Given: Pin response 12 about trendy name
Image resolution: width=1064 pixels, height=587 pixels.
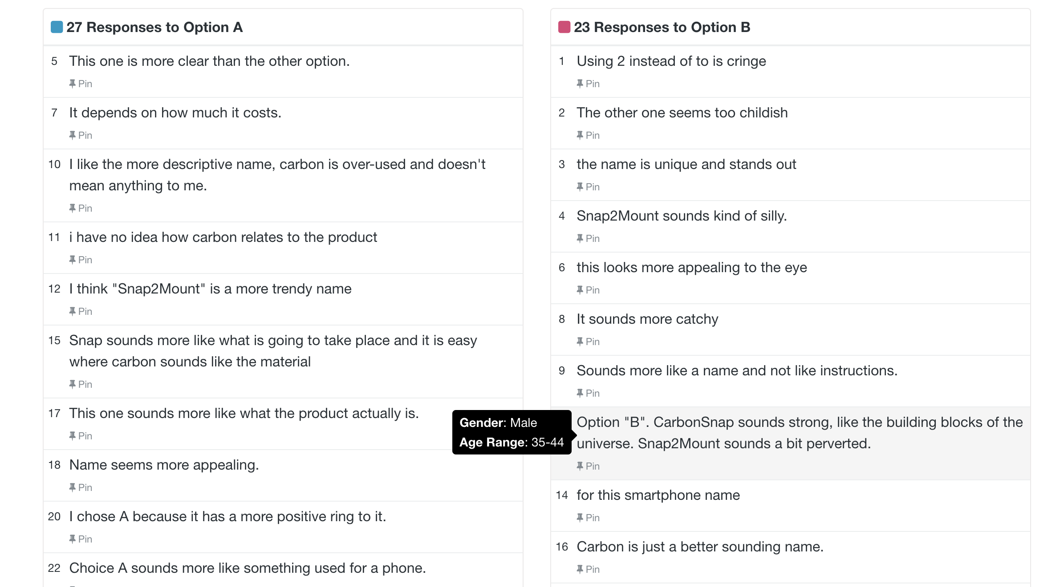Looking at the screenshot, I should (x=81, y=311).
